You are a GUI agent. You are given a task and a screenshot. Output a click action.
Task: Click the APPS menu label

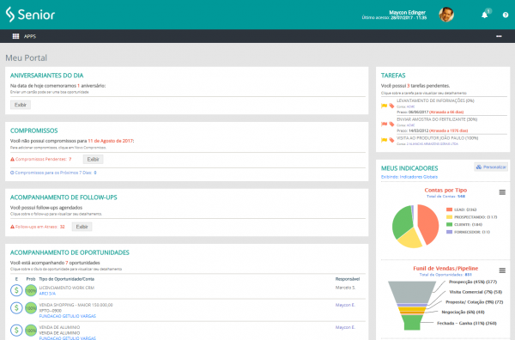30,36
